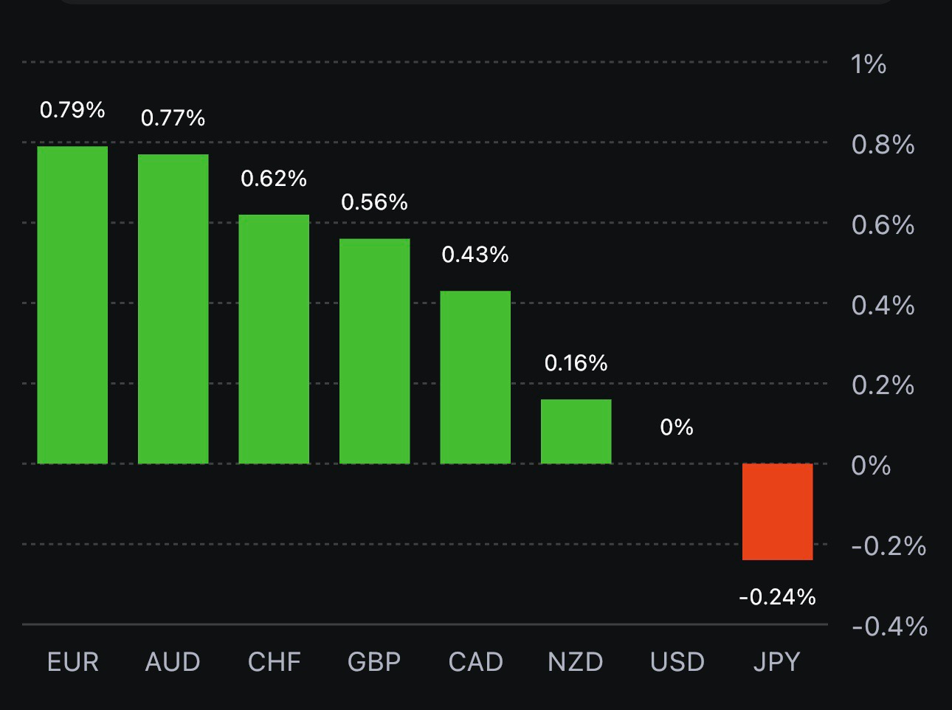
Task: Click the USD currency axis label
Action: click(x=677, y=662)
